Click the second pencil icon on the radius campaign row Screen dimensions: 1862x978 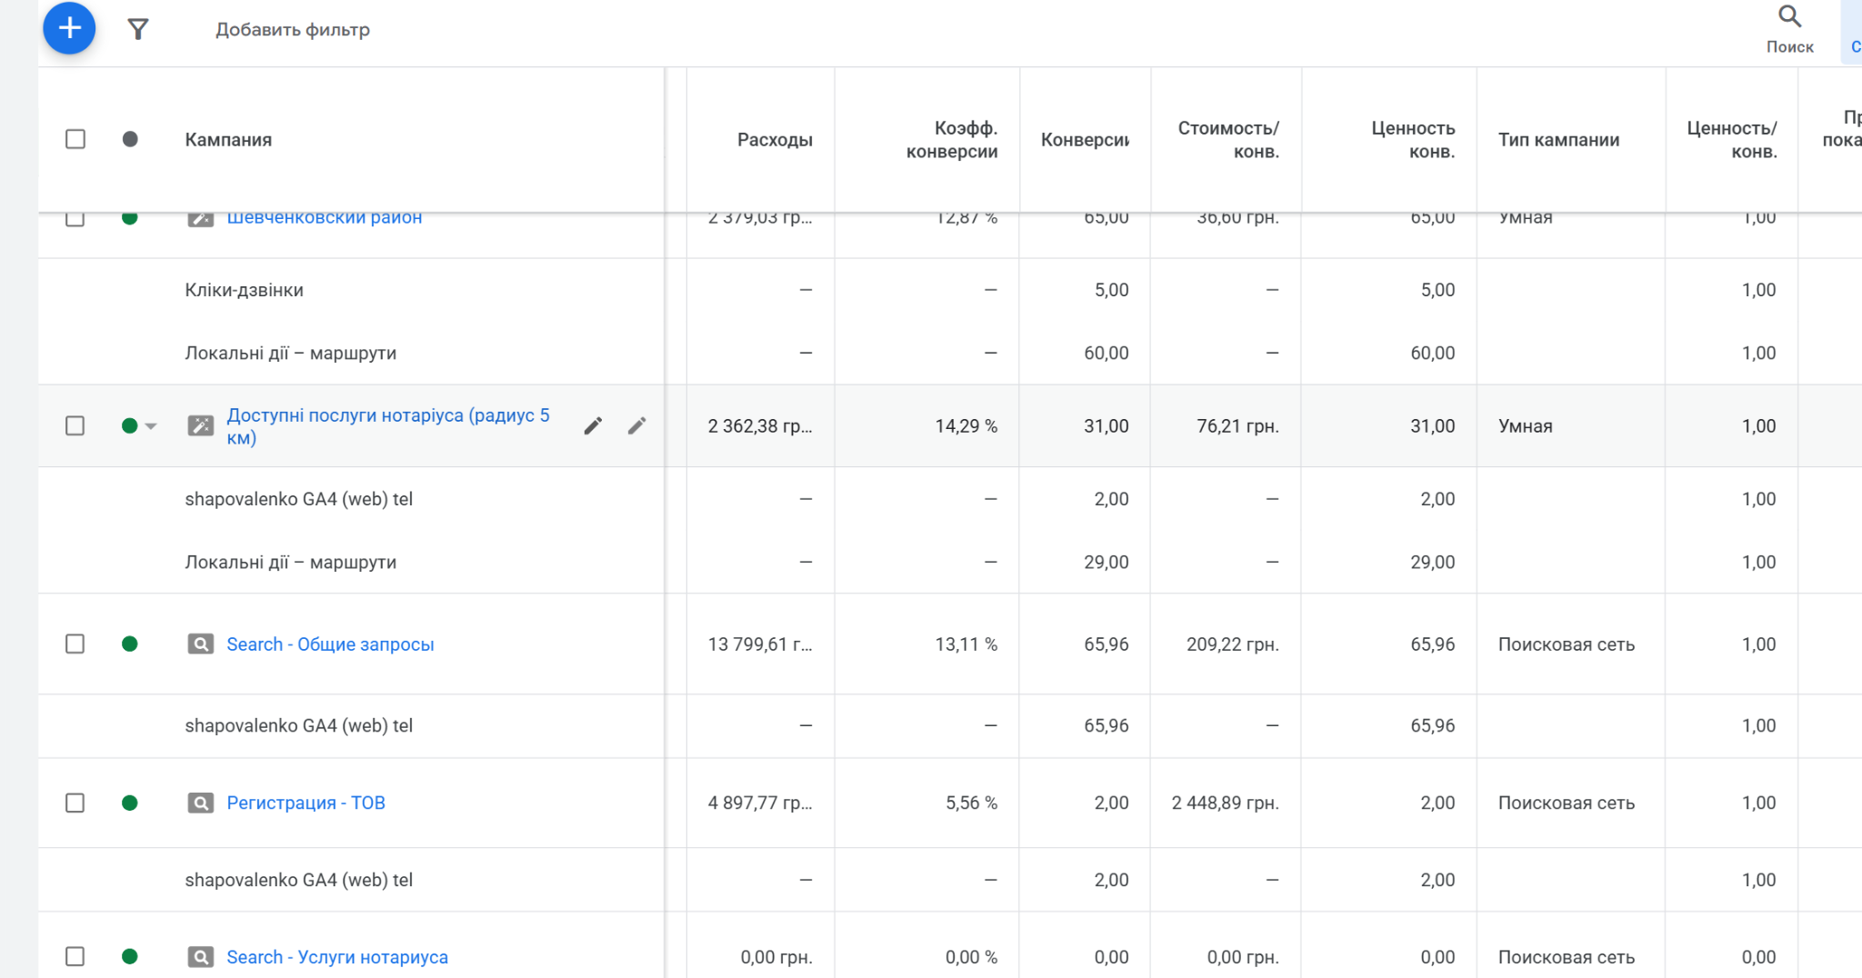click(x=636, y=424)
